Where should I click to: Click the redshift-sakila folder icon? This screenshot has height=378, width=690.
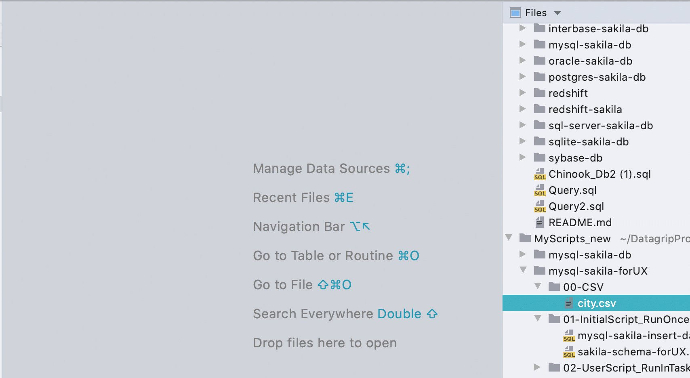[x=540, y=109]
